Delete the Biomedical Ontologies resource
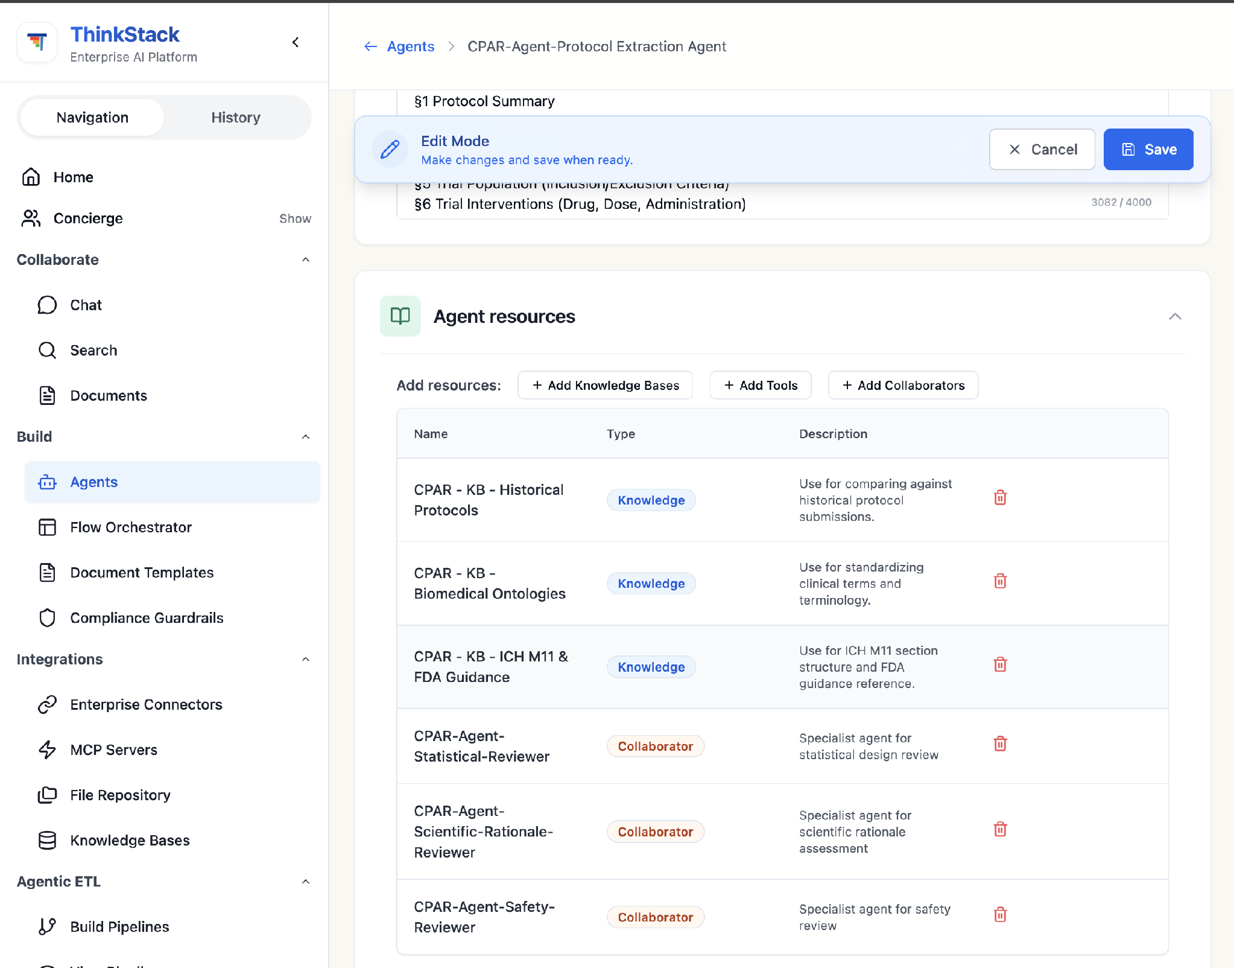Image resolution: width=1234 pixels, height=968 pixels. coord(1000,581)
